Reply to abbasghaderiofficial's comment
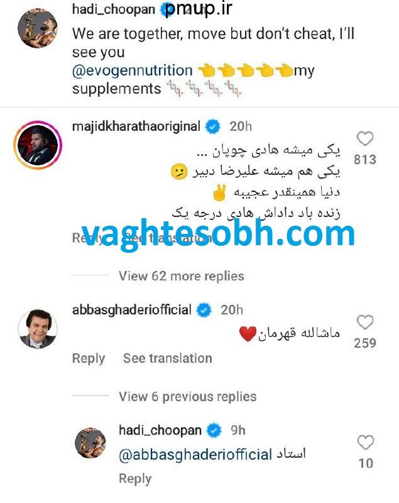The height and width of the screenshot is (503, 399). coord(89,358)
